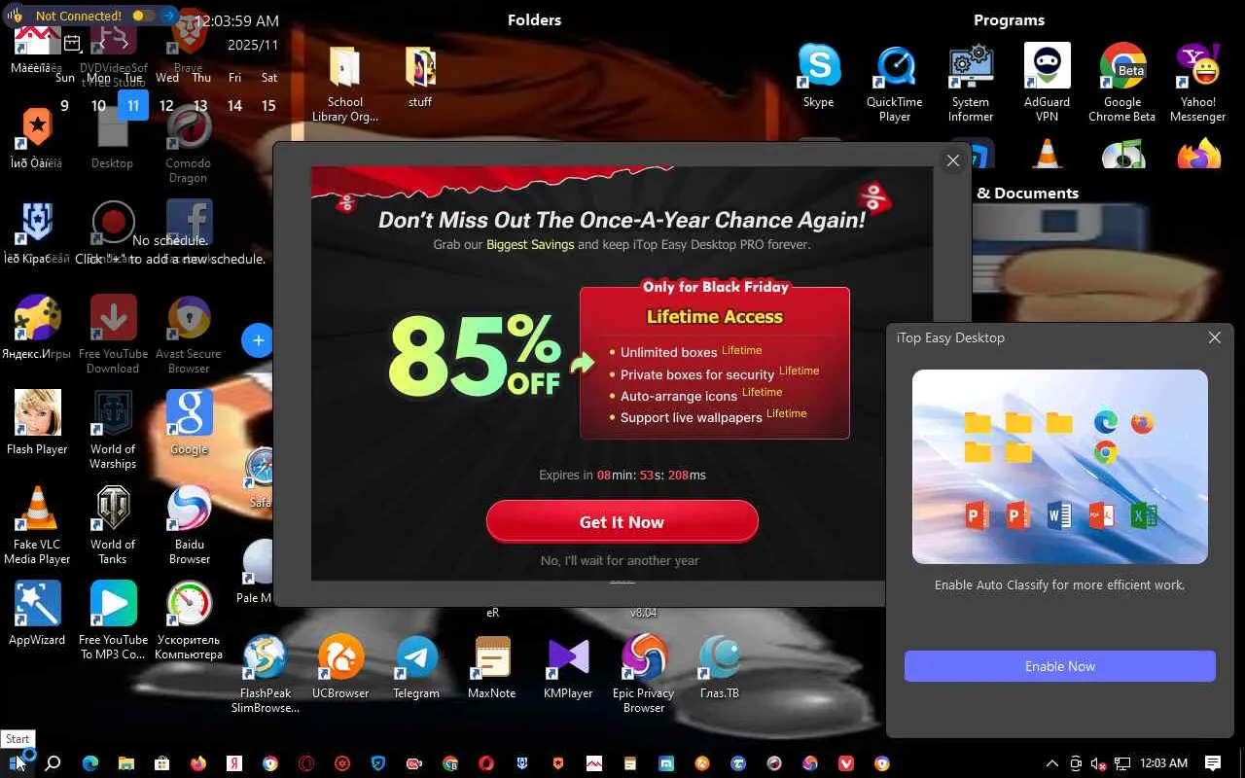Image resolution: width=1245 pixels, height=778 pixels.
Task: Launch the World of Warships shortcut
Action: click(x=113, y=430)
